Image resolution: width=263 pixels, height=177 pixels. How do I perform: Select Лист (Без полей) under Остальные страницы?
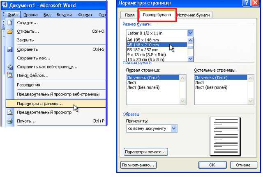221,87
